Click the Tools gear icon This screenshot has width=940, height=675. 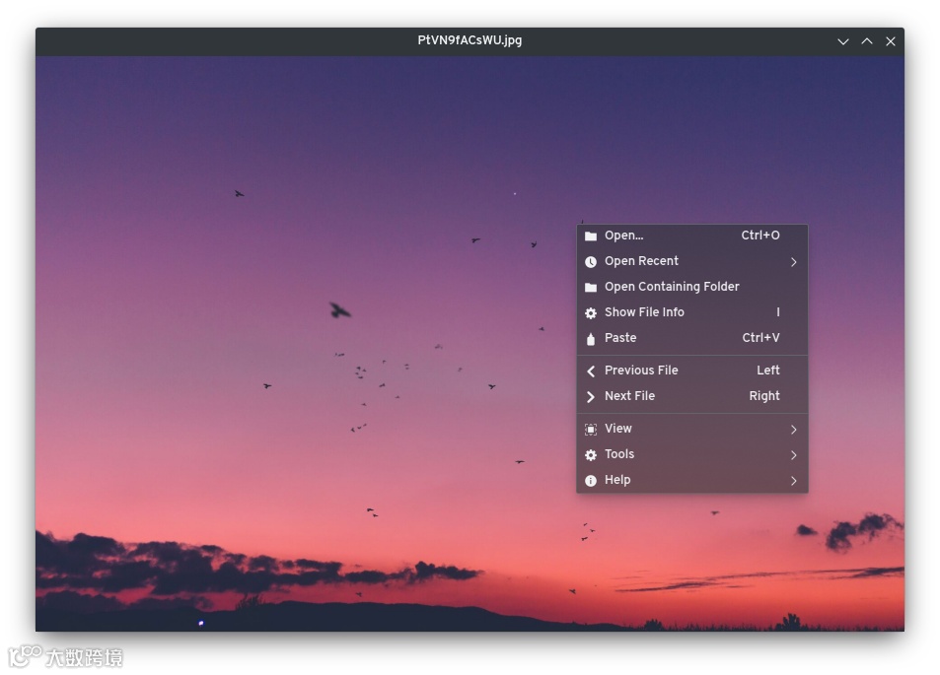pyautogui.click(x=590, y=454)
